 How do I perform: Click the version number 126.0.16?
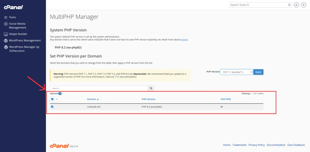(x=74, y=147)
